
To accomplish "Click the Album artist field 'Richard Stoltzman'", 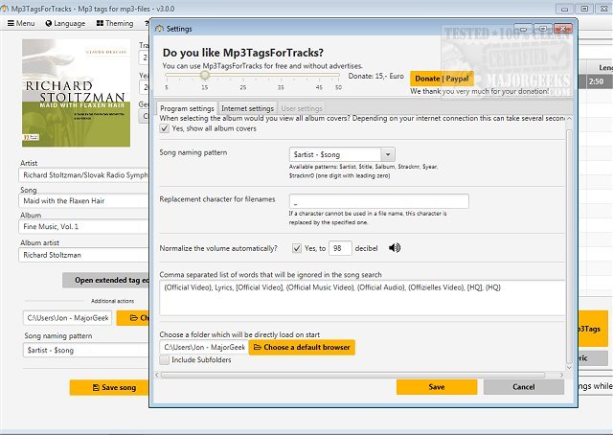I will (83, 255).
